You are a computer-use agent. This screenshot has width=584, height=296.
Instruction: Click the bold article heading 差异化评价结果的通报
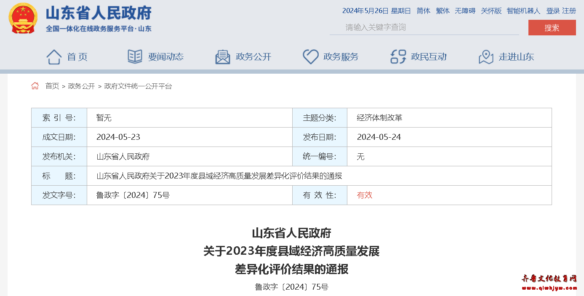click(292, 269)
